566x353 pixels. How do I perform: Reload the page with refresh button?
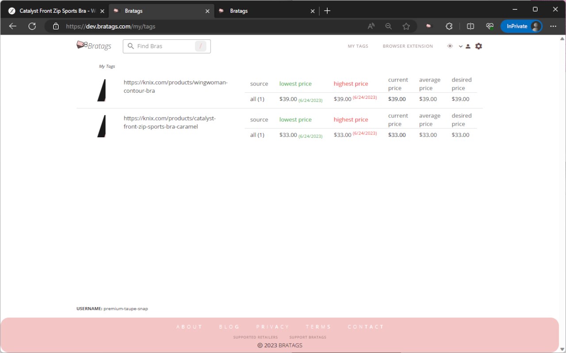pyautogui.click(x=32, y=26)
